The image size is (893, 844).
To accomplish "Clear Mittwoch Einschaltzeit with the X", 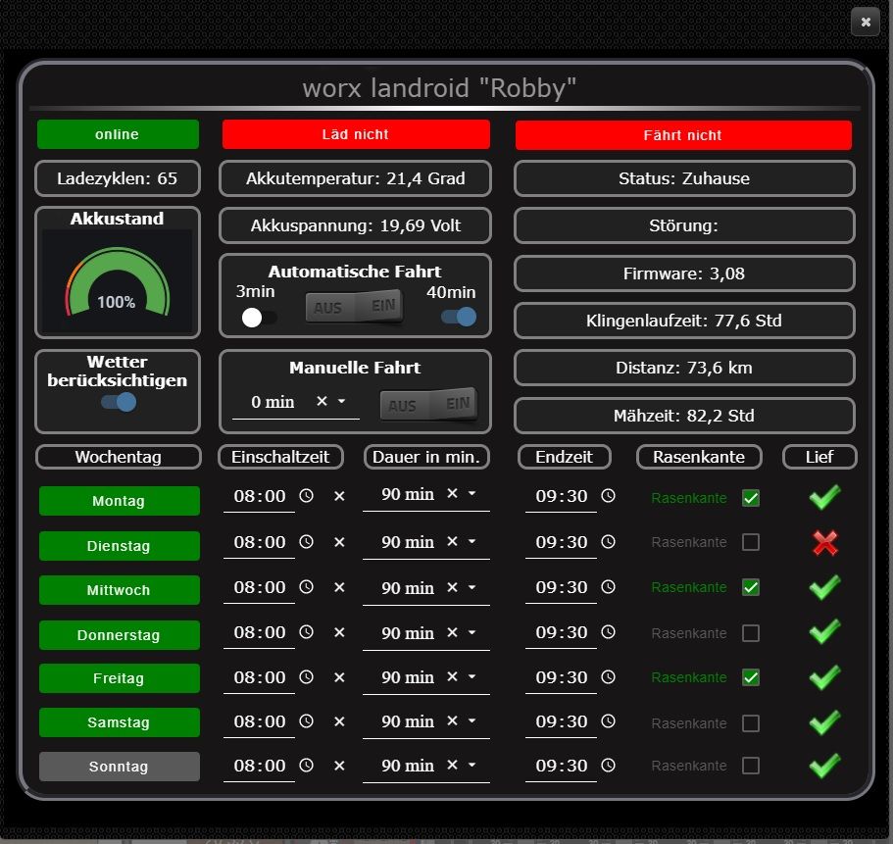I will tap(339, 587).
